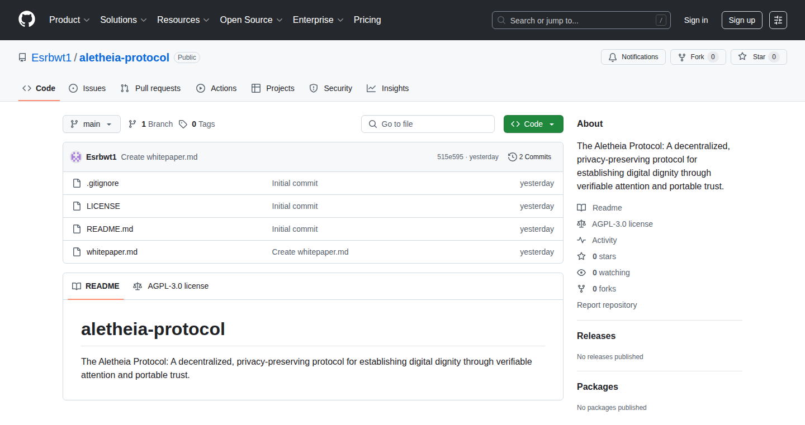Screen dimensions: 805x425
Task: Click the Fork count badge 0
Action: 713,57
